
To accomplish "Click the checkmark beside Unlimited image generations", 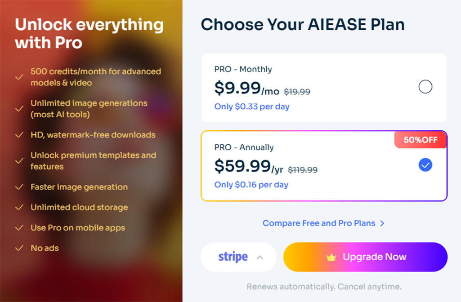I will click(x=19, y=109).
